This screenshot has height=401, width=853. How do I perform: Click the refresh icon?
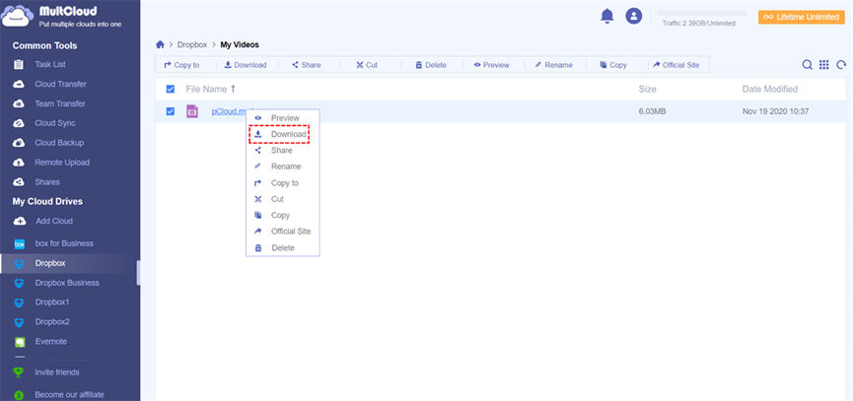(x=841, y=65)
